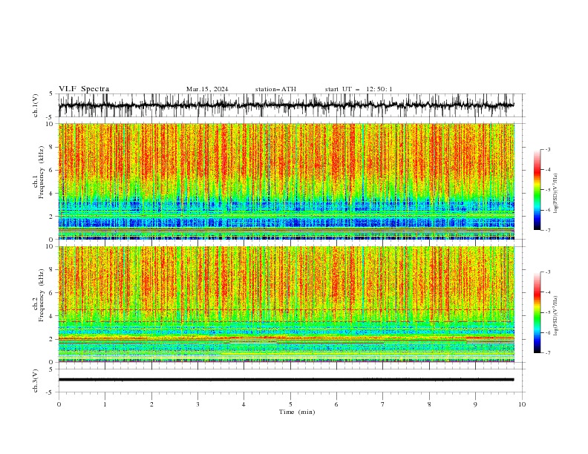This screenshot has height=454, width=588.
Task: Click the 'Time (min)' axis label
Action: pos(297,412)
